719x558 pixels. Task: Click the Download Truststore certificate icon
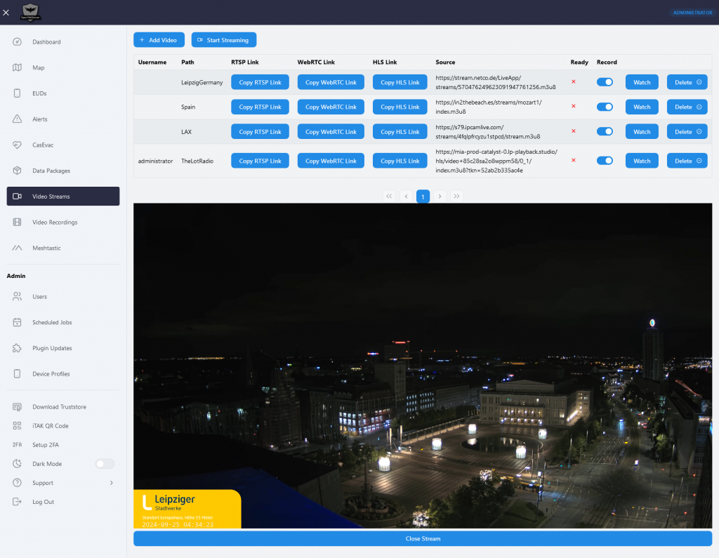coord(17,406)
